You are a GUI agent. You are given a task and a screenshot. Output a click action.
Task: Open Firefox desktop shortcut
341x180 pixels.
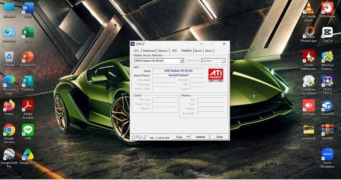point(9,108)
